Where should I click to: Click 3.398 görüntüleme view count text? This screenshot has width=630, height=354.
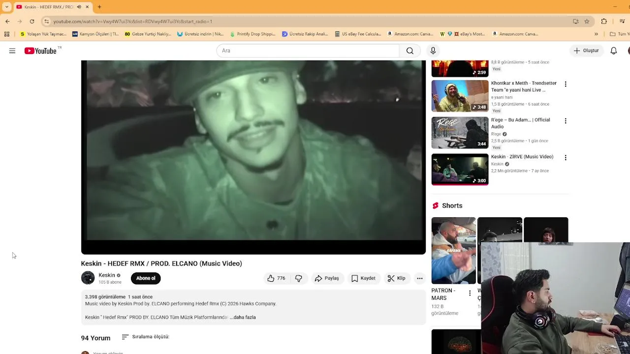[x=105, y=297]
